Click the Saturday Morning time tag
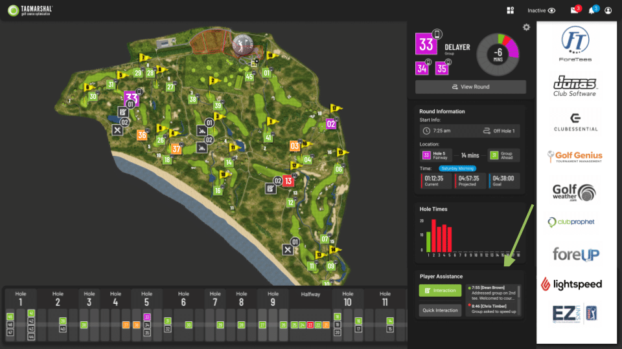 tap(457, 169)
